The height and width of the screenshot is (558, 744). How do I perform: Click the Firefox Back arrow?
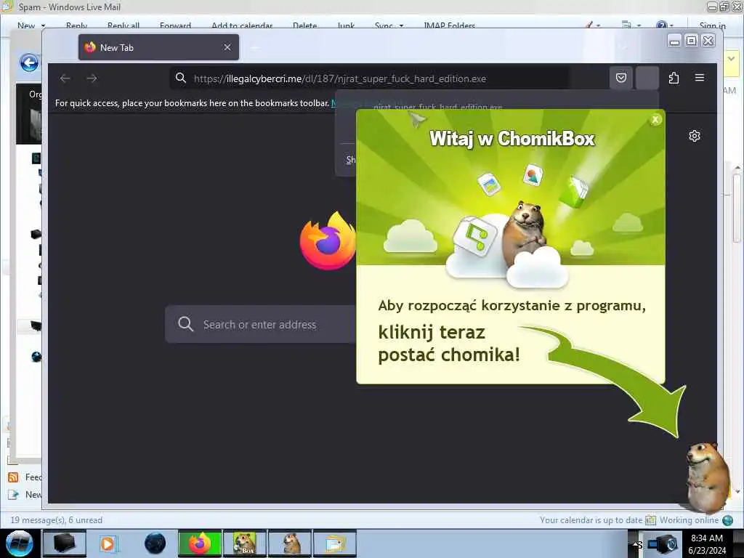(x=65, y=78)
